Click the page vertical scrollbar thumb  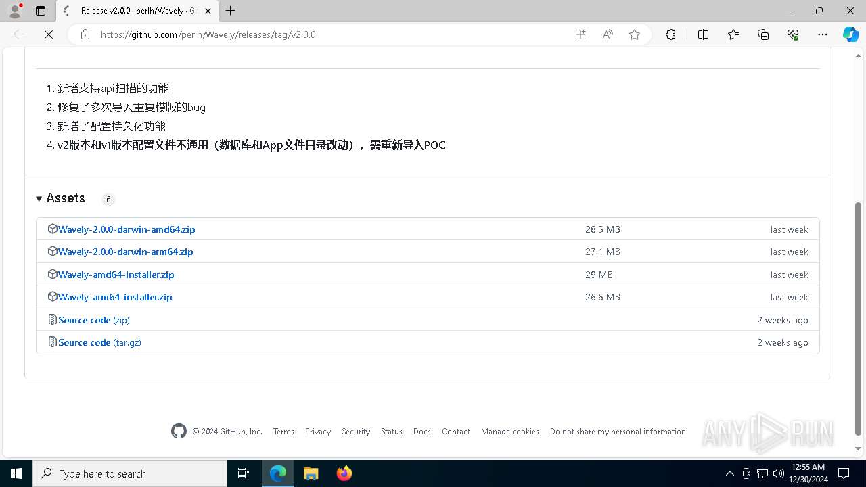pos(859,318)
